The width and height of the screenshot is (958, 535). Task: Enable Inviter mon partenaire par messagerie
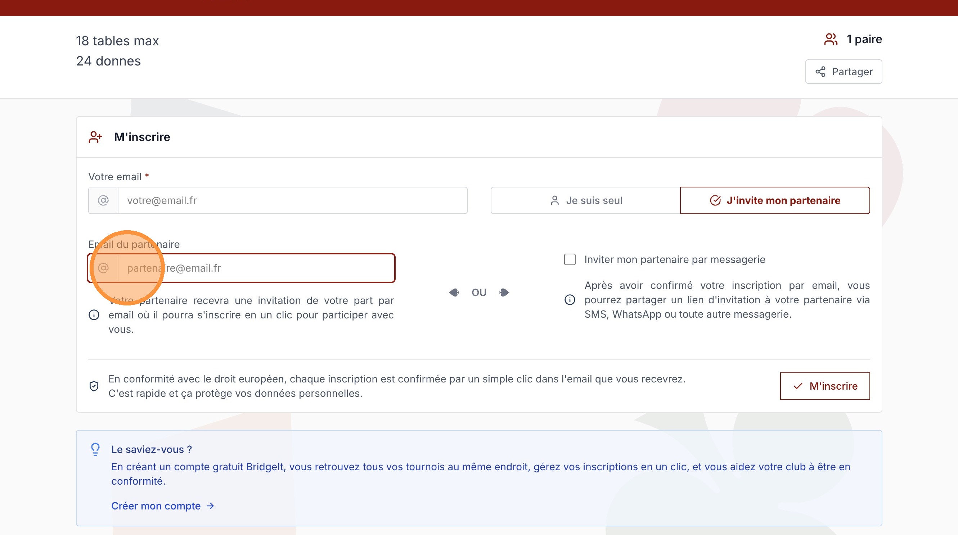[570, 260]
